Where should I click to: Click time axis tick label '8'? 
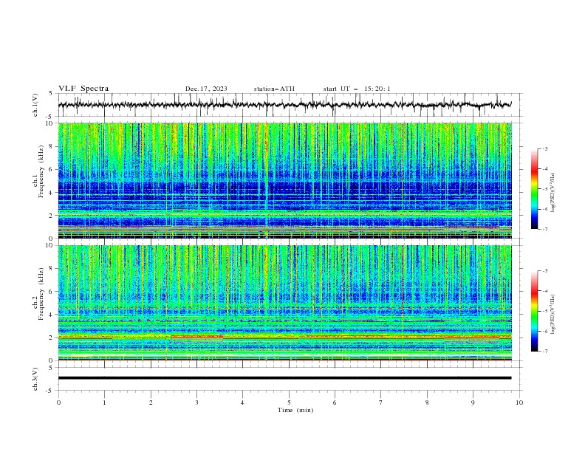427,403
